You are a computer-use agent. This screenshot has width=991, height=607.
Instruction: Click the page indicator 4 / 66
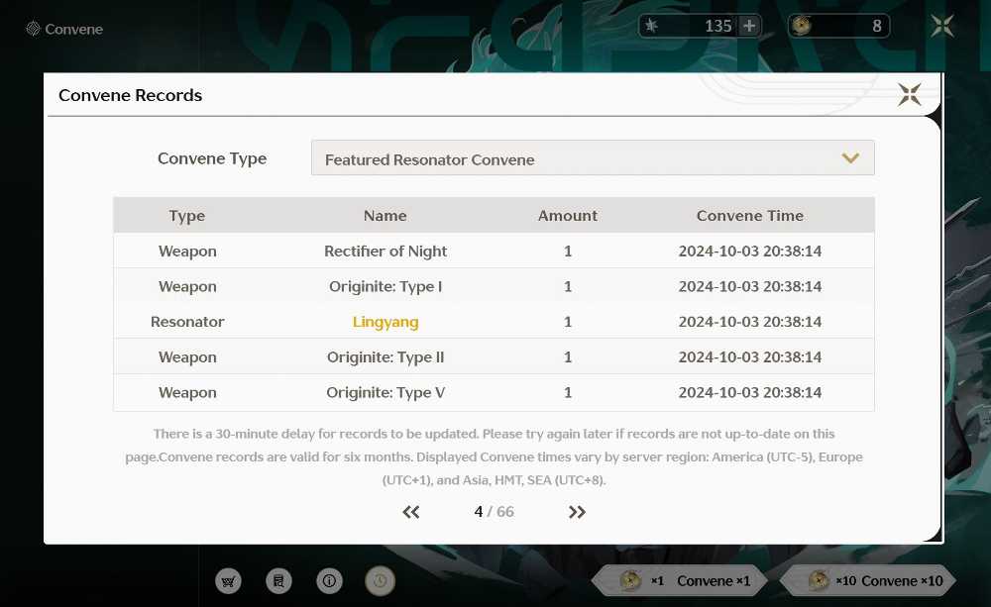pos(495,512)
